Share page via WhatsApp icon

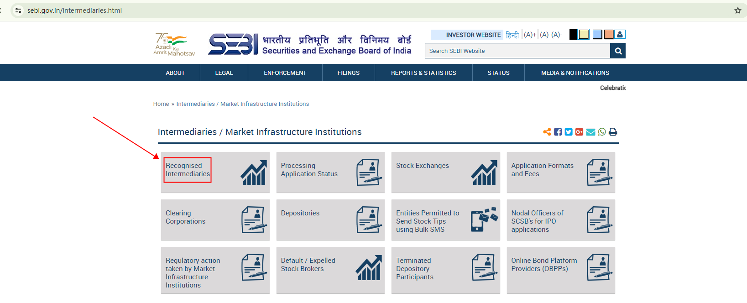(x=602, y=132)
